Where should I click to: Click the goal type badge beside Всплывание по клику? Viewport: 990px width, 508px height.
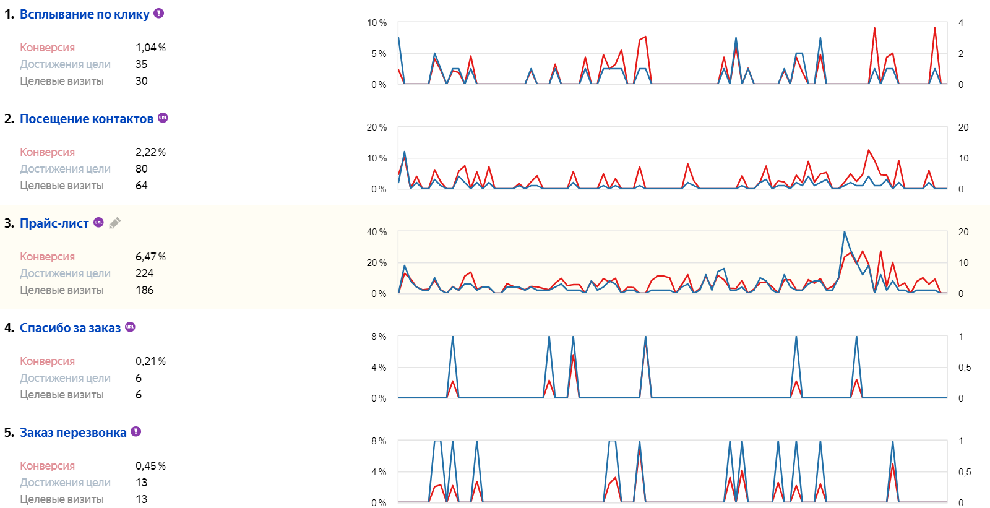pos(159,13)
